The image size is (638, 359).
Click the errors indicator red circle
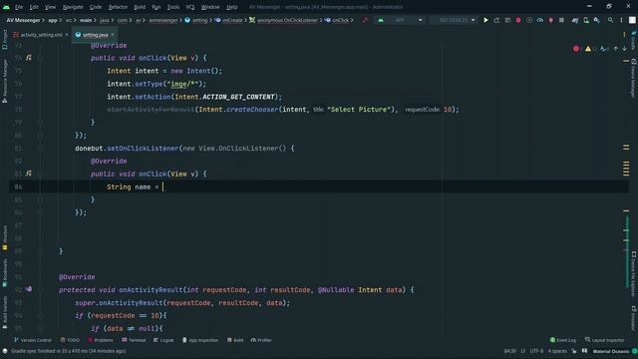click(576, 49)
